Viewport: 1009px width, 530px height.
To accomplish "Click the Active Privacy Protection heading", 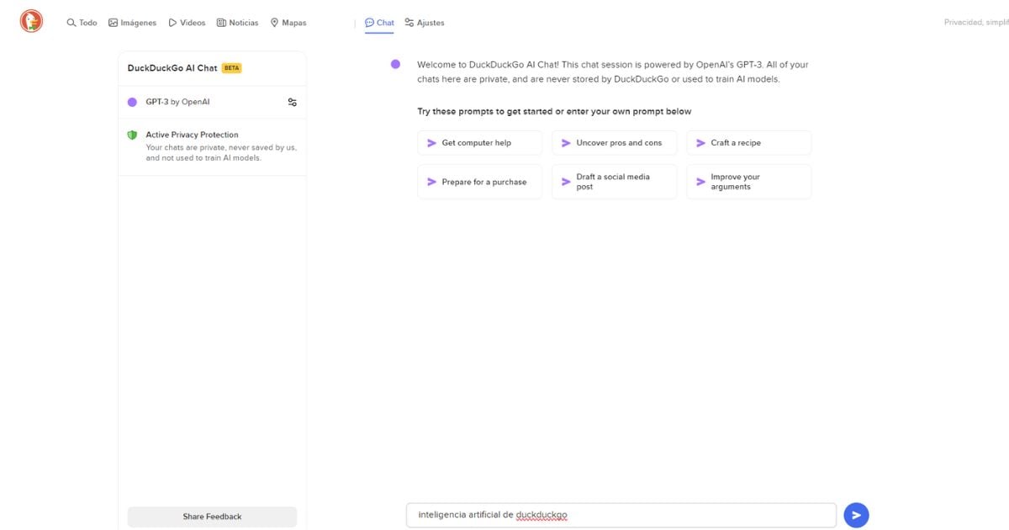I will click(192, 135).
